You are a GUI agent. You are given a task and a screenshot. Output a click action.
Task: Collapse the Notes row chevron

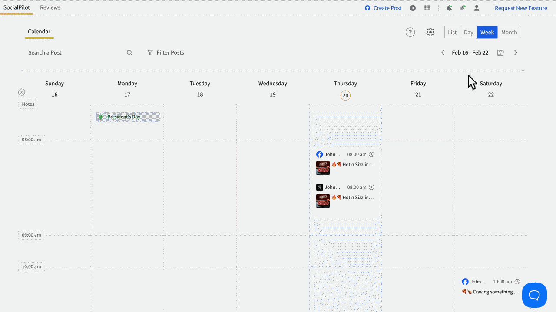(22, 92)
